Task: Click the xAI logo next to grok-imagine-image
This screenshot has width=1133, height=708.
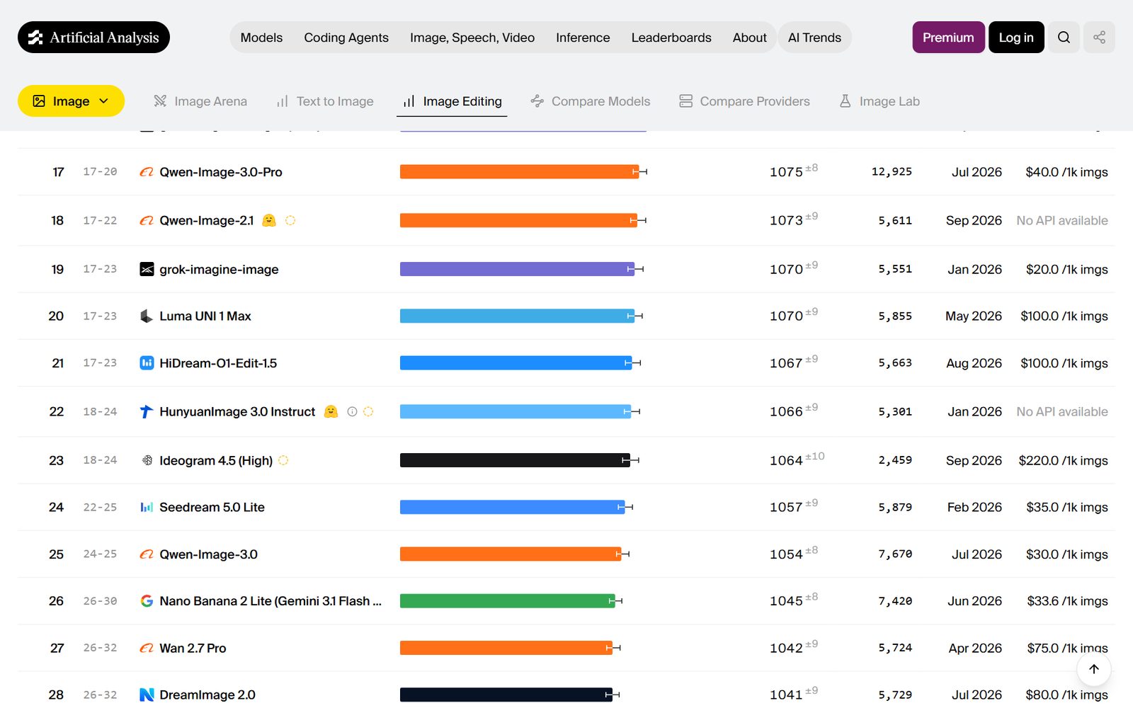Action: pos(147,269)
